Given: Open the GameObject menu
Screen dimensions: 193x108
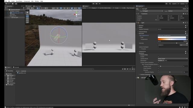Looking at the screenshot, I should click(19, 1).
